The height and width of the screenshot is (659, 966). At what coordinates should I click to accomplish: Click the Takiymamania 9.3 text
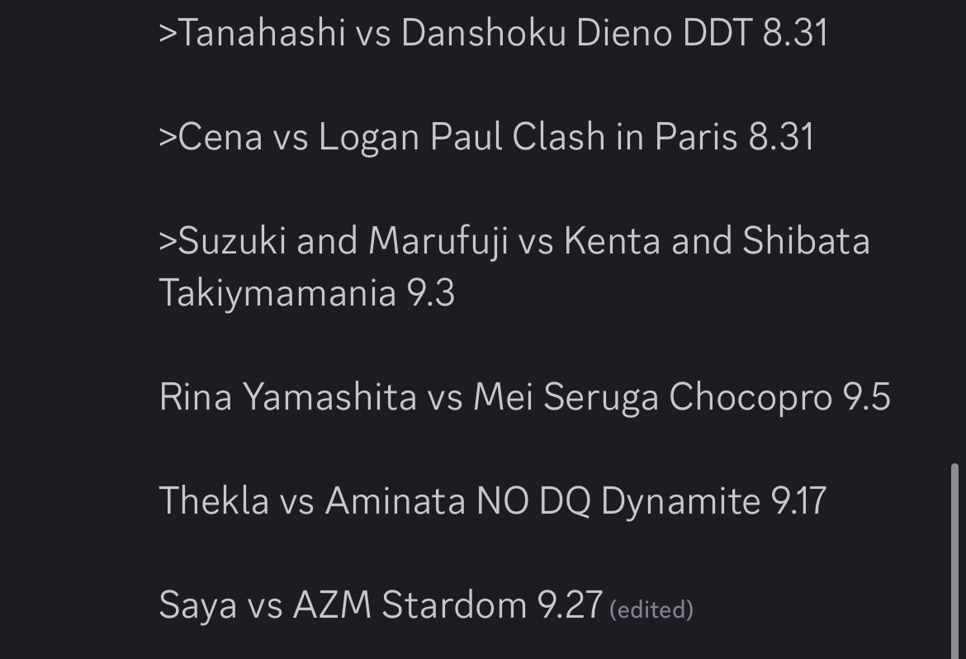coord(306,293)
